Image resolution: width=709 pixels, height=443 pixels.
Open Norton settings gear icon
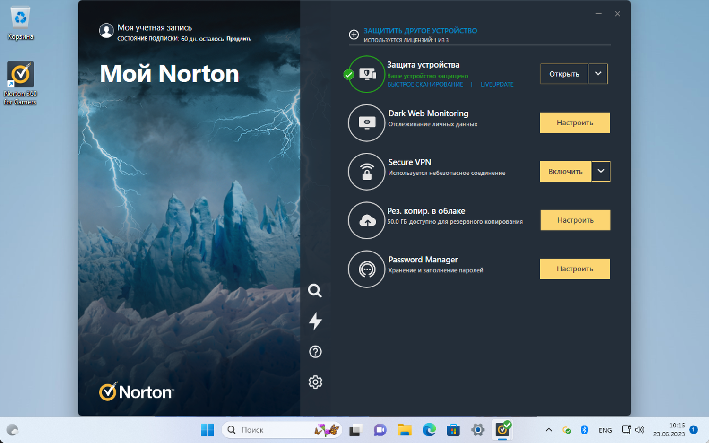coord(315,382)
